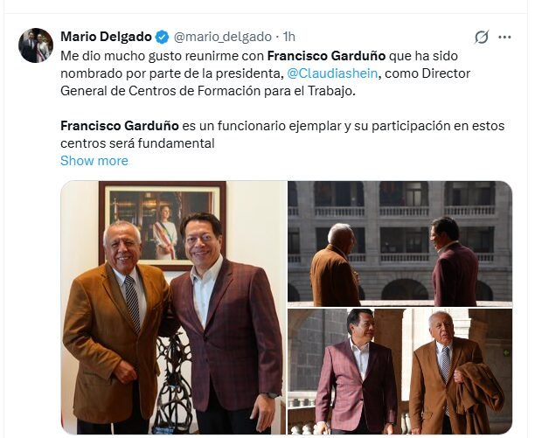Open the Mario Delgado display name
The height and width of the screenshot is (438, 535).
click(106, 37)
